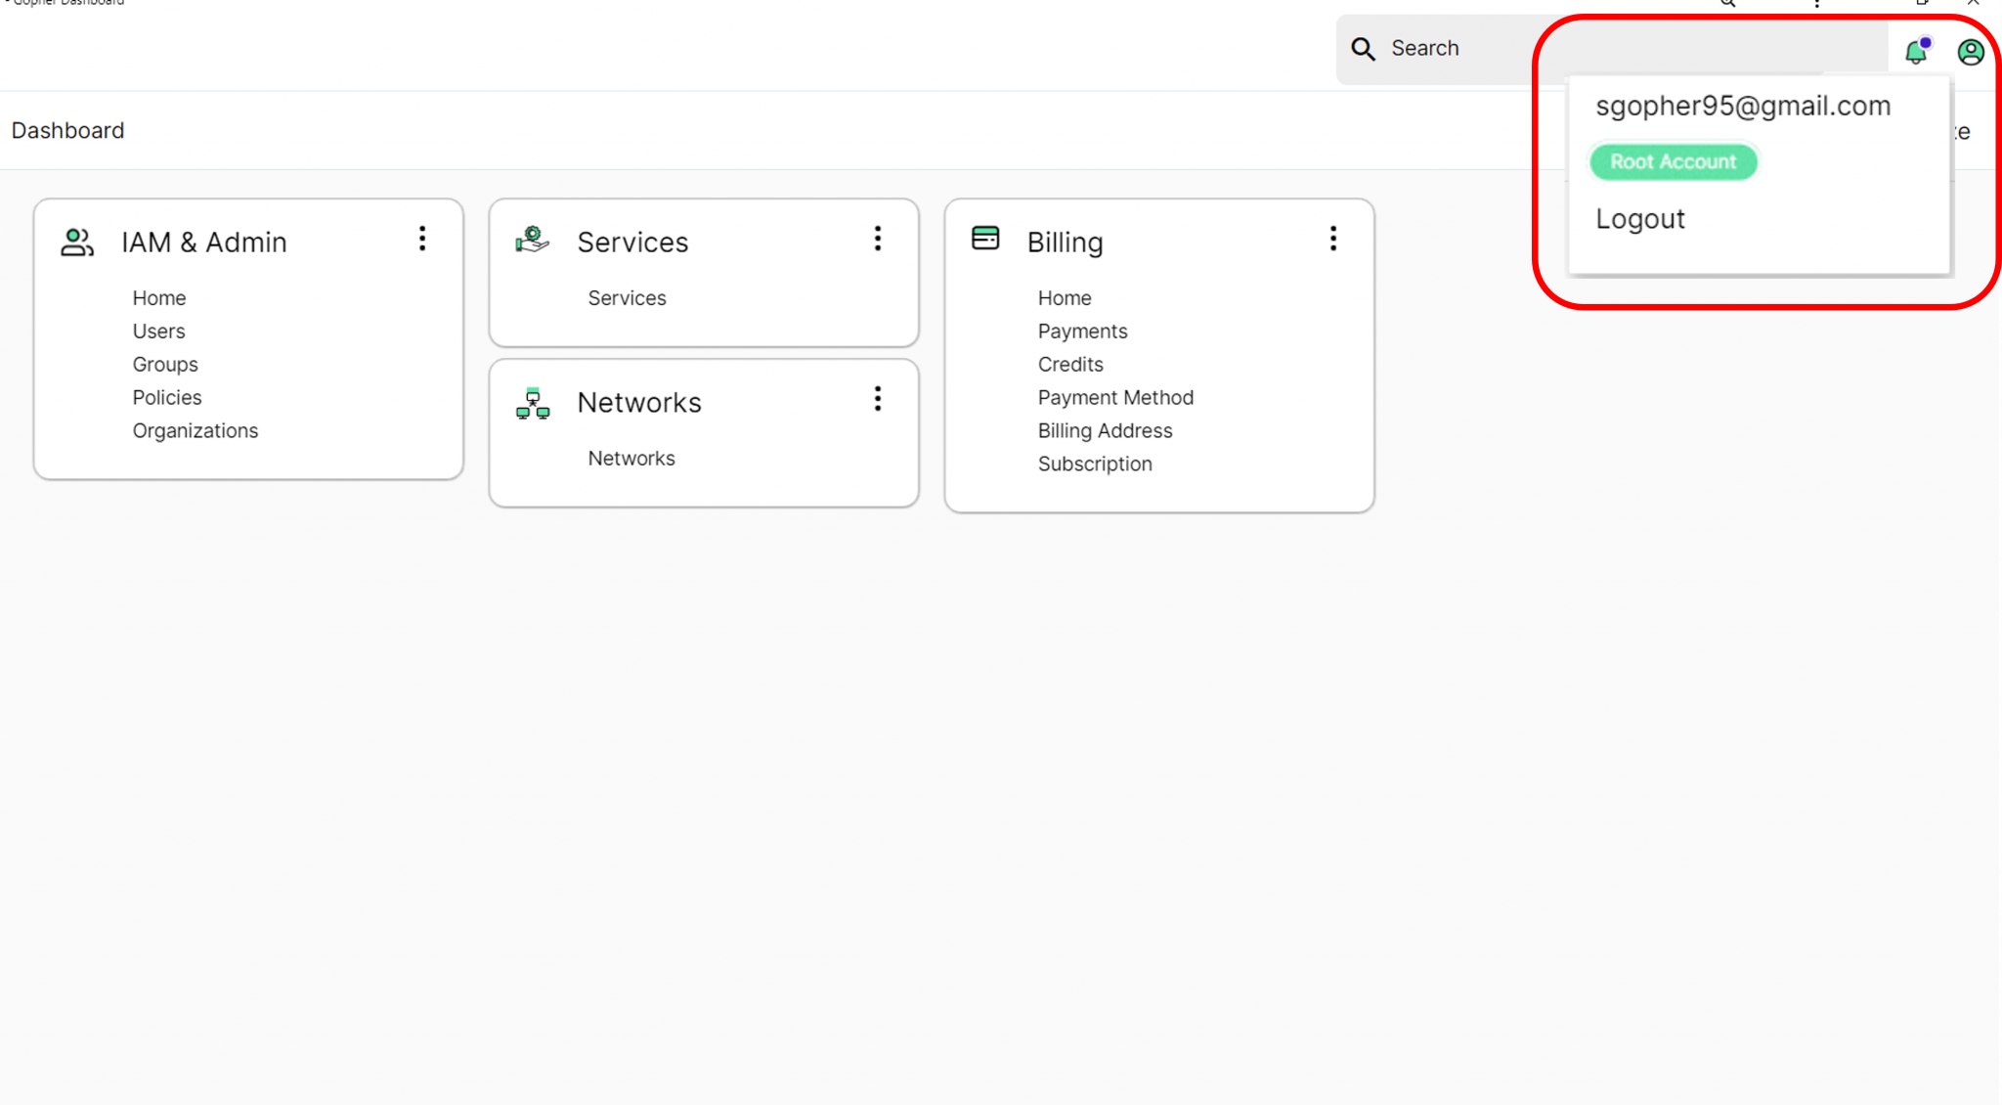The width and height of the screenshot is (2002, 1105).
Task: Click the user profile account icon
Action: click(1970, 52)
